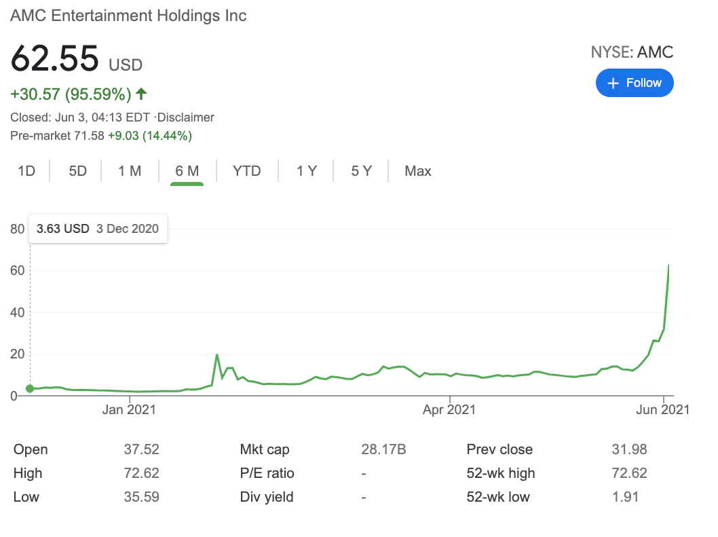Click the plus icon in the Follow button
Viewport: 718px width, 537px height.
coord(613,83)
